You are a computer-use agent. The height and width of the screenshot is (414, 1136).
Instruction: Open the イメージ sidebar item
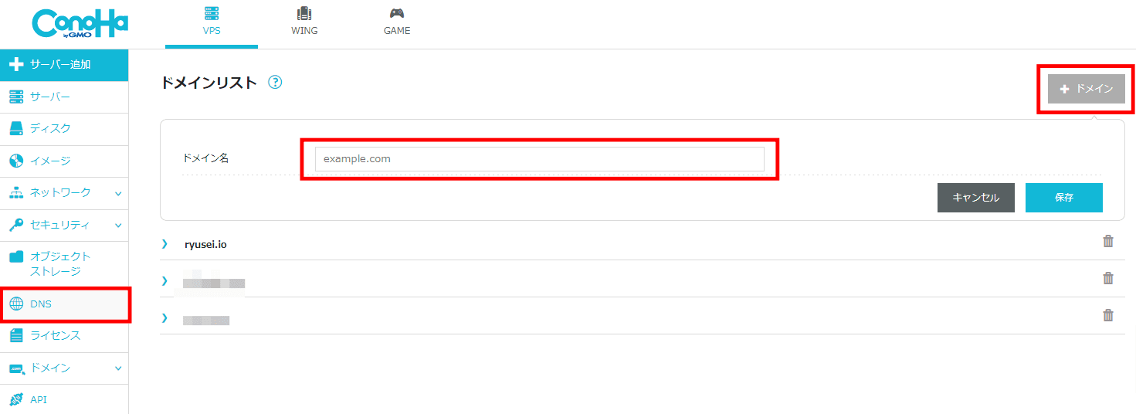pos(64,161)
